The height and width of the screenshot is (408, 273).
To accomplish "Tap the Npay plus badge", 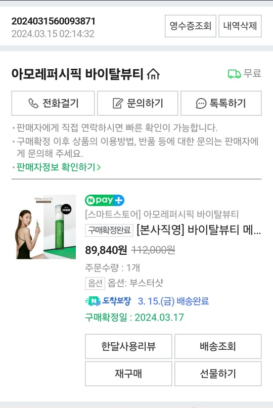I will tap(104, 200).
